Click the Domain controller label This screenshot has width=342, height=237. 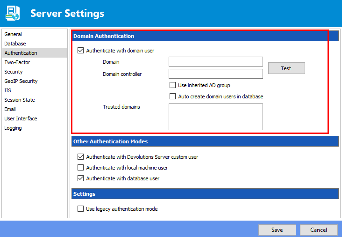point(122,74)
